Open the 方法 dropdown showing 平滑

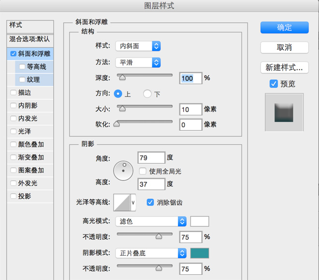point(138,62)
